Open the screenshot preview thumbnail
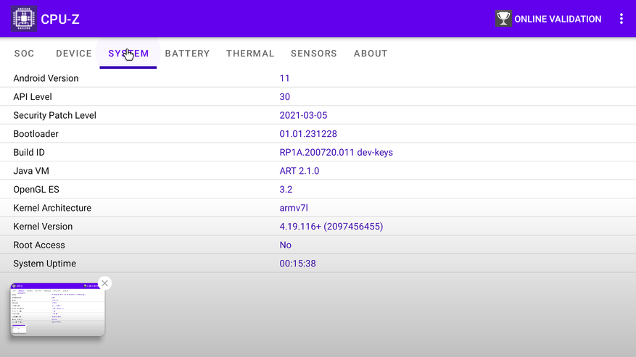The width and height of the screenshot is (636, 357). pyautogui.click(x=57, y=310)
